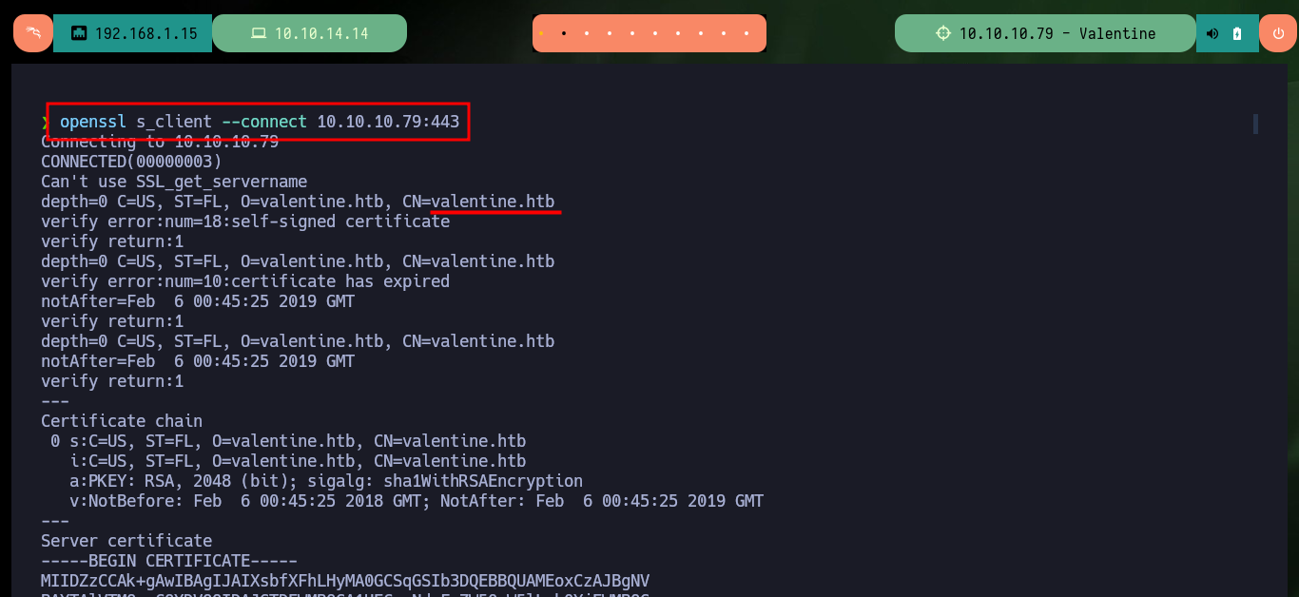Switch to the first workspace dot

[541, 33]
